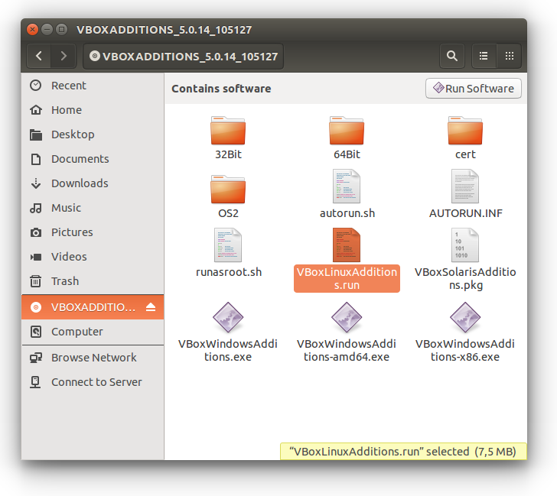557x496 pixels.
Task: Open Downloads in the sidebar
Action: pos(93,183)
